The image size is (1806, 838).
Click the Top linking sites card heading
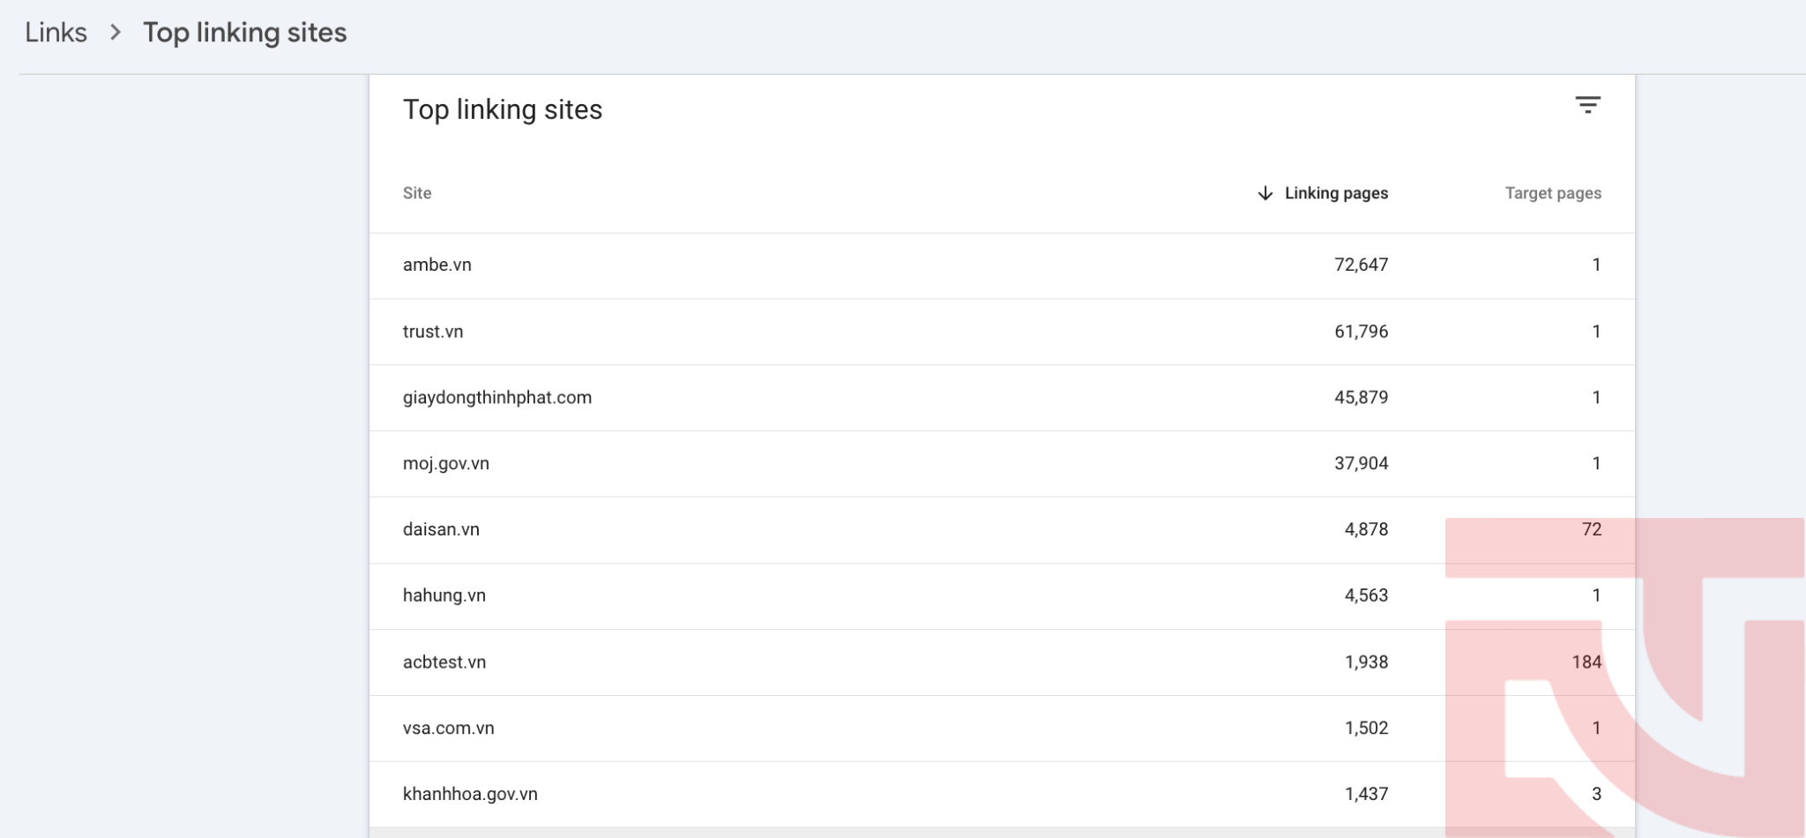pyautogui.click(x=503, y=110)
